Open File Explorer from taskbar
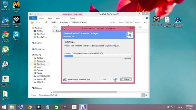196x110 pixels. click(x=12, y=107)
